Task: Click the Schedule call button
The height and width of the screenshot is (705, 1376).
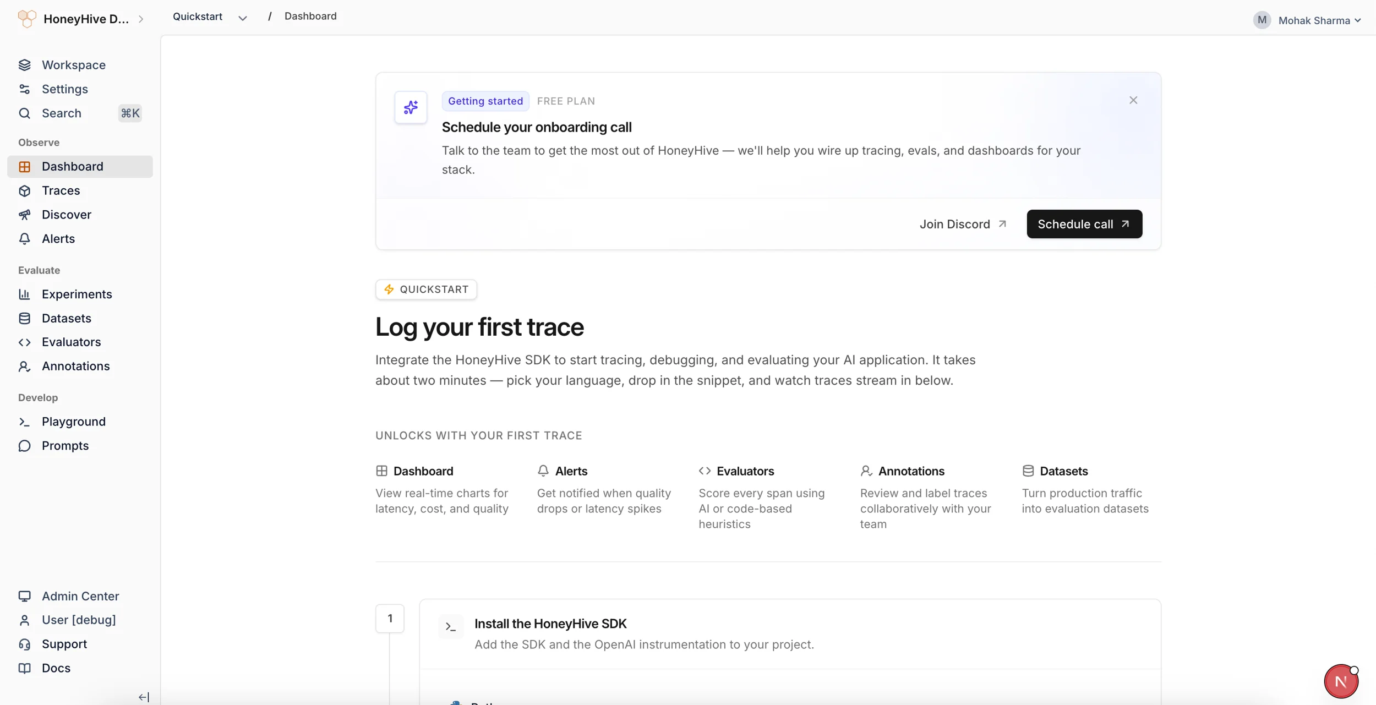Action: [x=1084, y=224]
